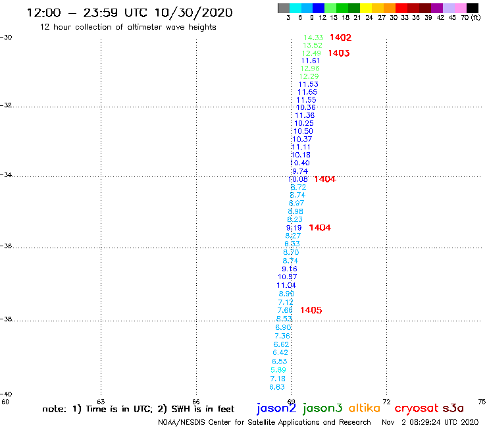Click the value 7.66 beside 1405

pyautogui.click(x=285, y=310)
